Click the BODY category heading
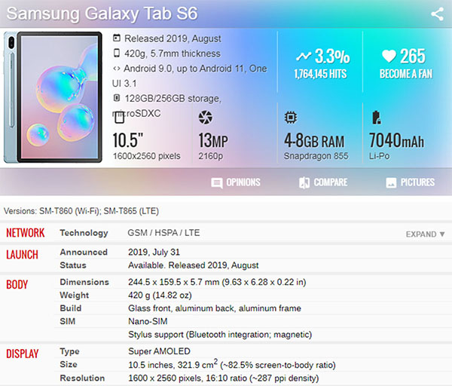Viewport: 452px width, 386px height. coord(17,284)
